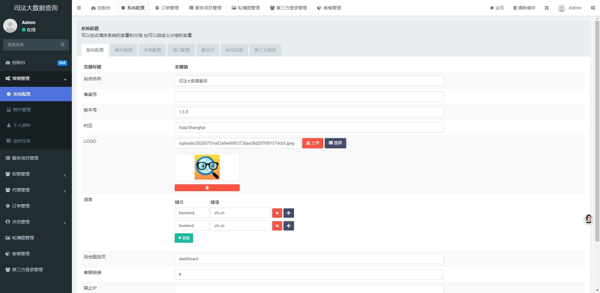Viewport: 600px width, 293px height.
Task: Expand the 代理管理 sidebar group
Action: tap(36, 190)
